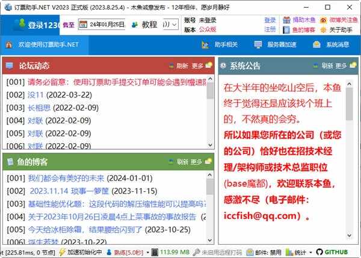Expand the 熟练[5.0秒] speed dropdown arrow
The image size is (361, 258).
148,253
